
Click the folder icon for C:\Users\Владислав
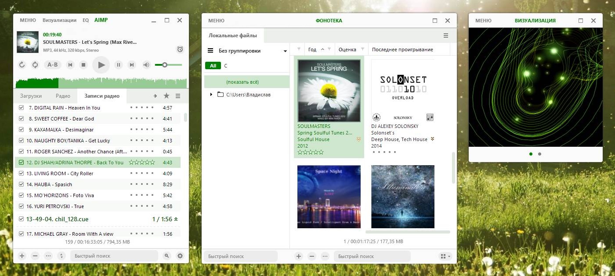coord(221,94)
